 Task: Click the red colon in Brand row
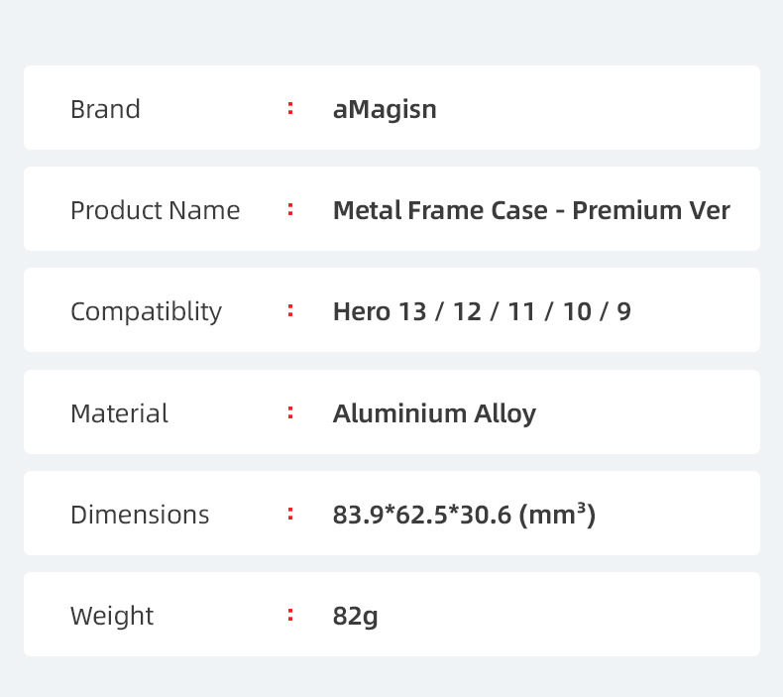290,108
